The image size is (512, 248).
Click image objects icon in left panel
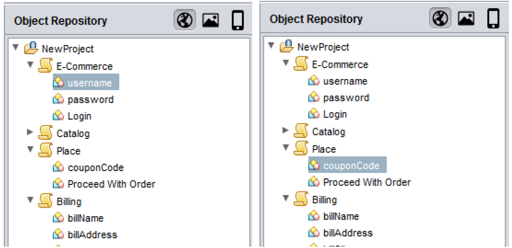[210, 20]
